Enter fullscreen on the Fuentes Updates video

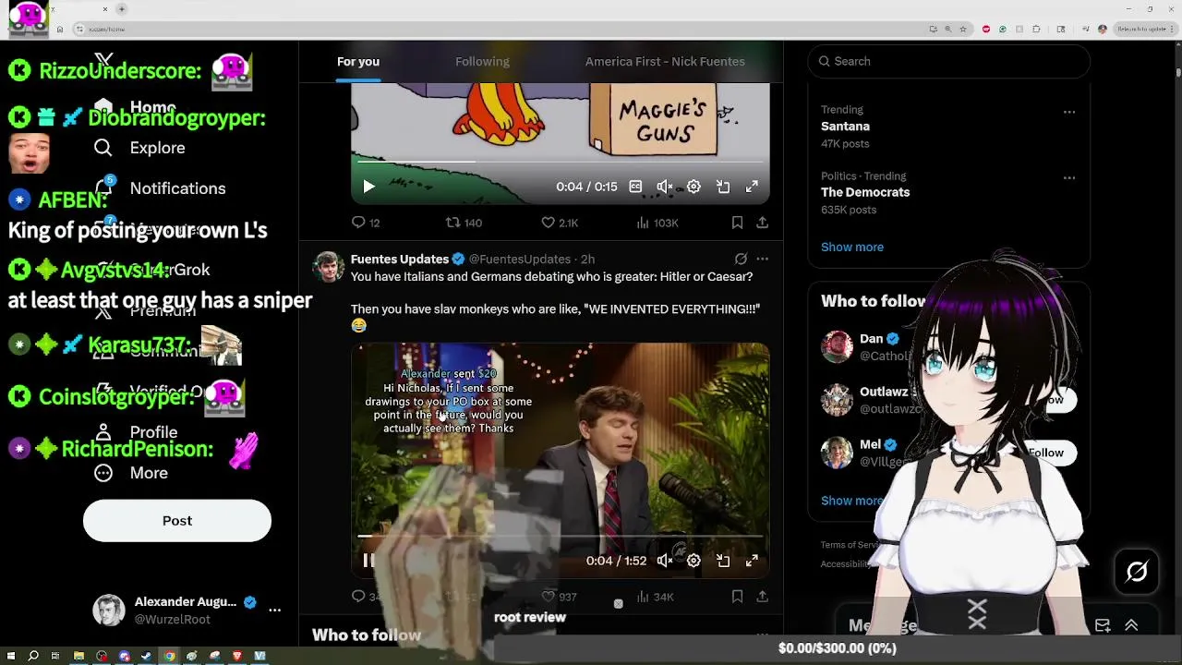point(752,561)
